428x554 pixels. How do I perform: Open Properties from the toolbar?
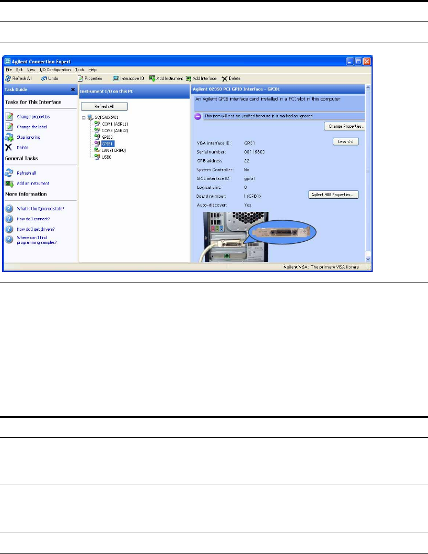[90, 78]
